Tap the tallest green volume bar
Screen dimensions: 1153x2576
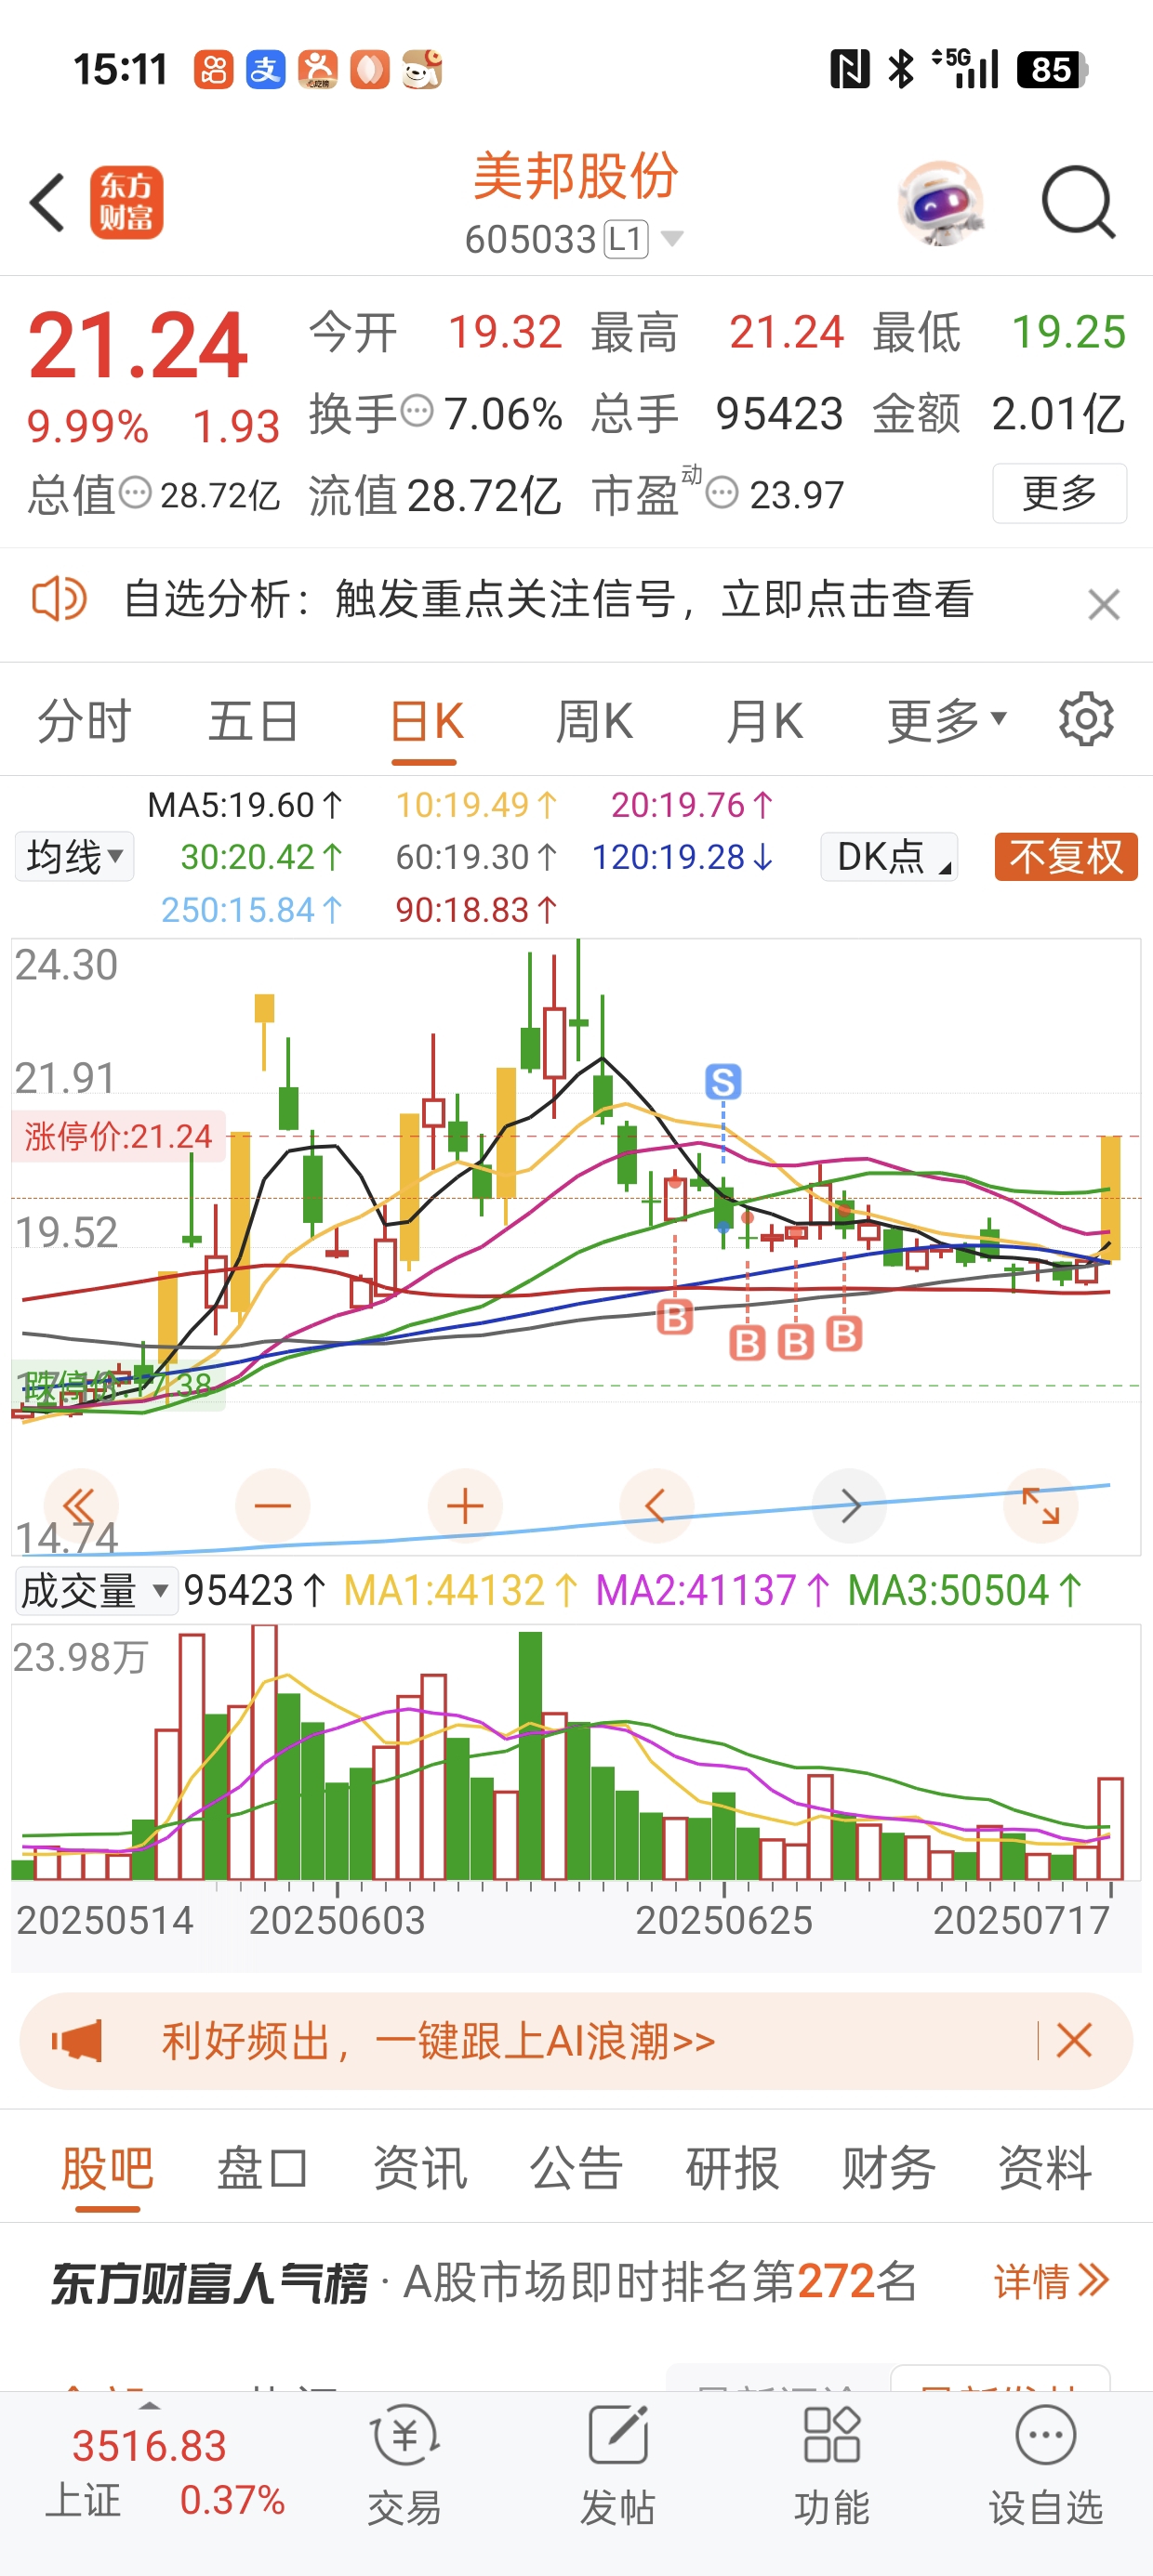click(x=530, y=1755)
